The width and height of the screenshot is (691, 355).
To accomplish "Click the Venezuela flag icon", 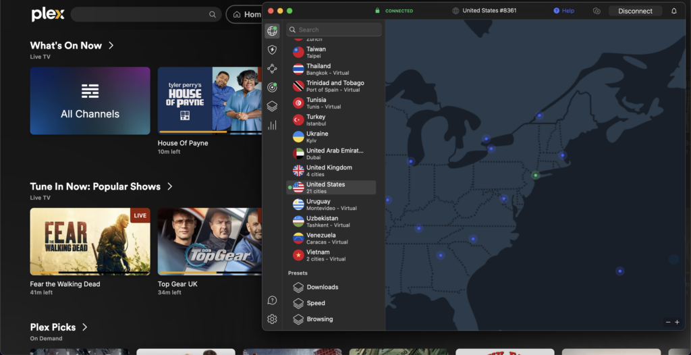I will pyautogui.click(x=298, y=238).
